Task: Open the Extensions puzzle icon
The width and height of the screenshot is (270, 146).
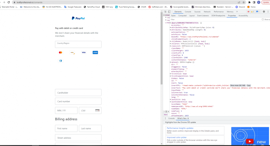Action: coord(249,2)
